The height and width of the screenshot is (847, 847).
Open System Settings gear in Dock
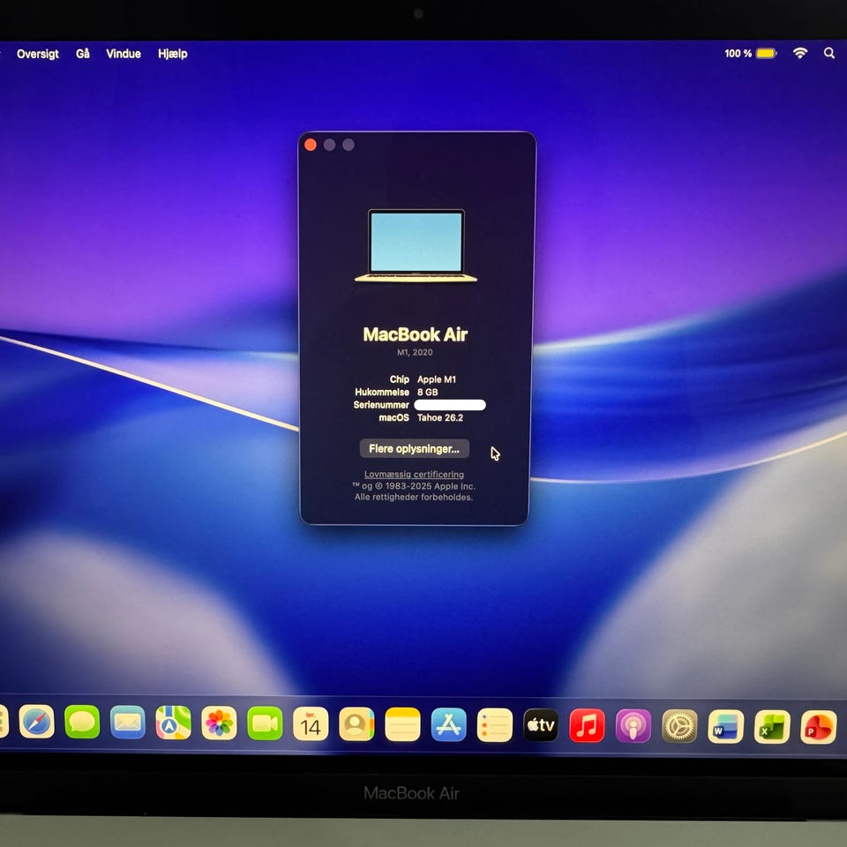click(x=679, y=726)
